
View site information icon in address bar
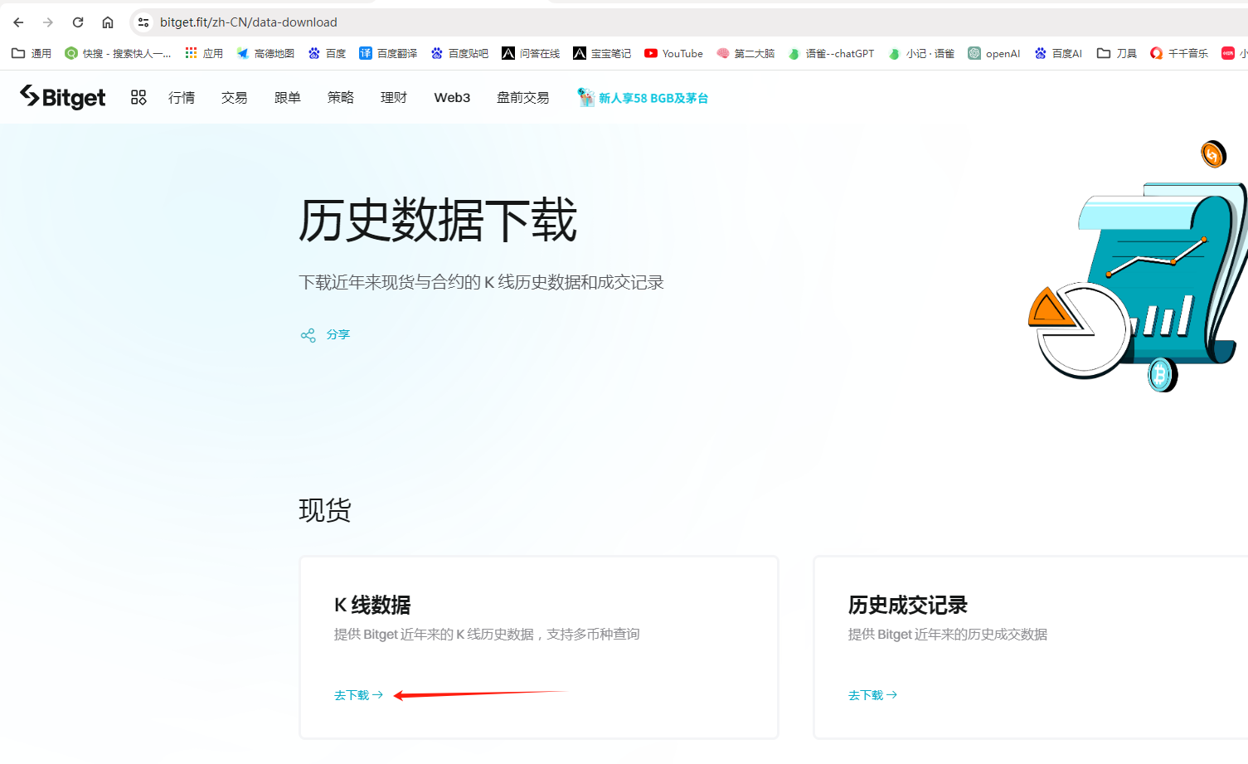[x=143, y=22]
